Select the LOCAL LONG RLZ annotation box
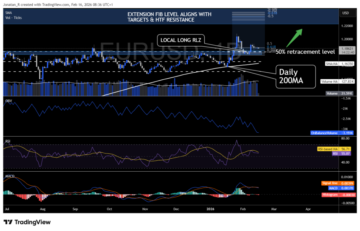 click(181, 40)
